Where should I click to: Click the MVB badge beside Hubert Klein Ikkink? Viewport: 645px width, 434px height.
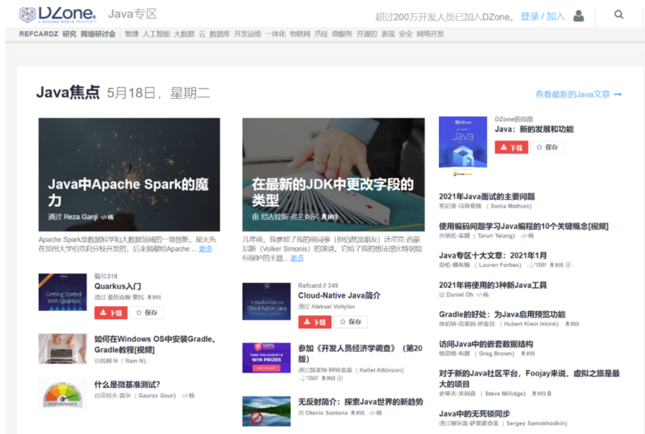click(572, 324)
